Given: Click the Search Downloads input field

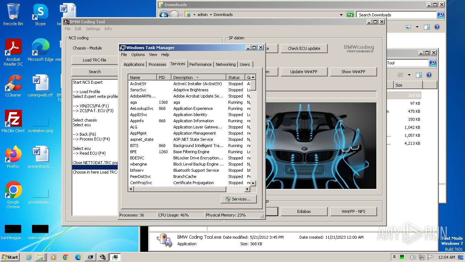Looking at the screenshot, I should coord(397,15).
